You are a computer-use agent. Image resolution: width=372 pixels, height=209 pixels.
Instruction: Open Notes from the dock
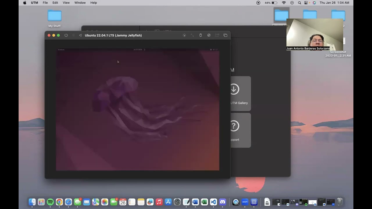click(x=141, y=202)
